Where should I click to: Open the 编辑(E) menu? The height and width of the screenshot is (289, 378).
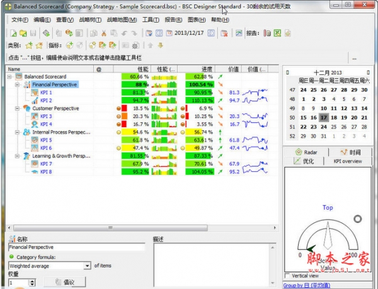pyautogui.click(x=42, y=20)
